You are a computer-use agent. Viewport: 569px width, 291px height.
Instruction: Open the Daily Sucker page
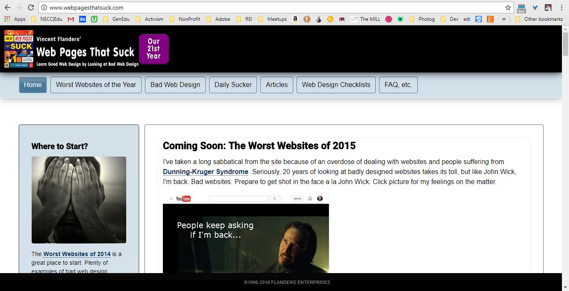[x=233, y=85]
